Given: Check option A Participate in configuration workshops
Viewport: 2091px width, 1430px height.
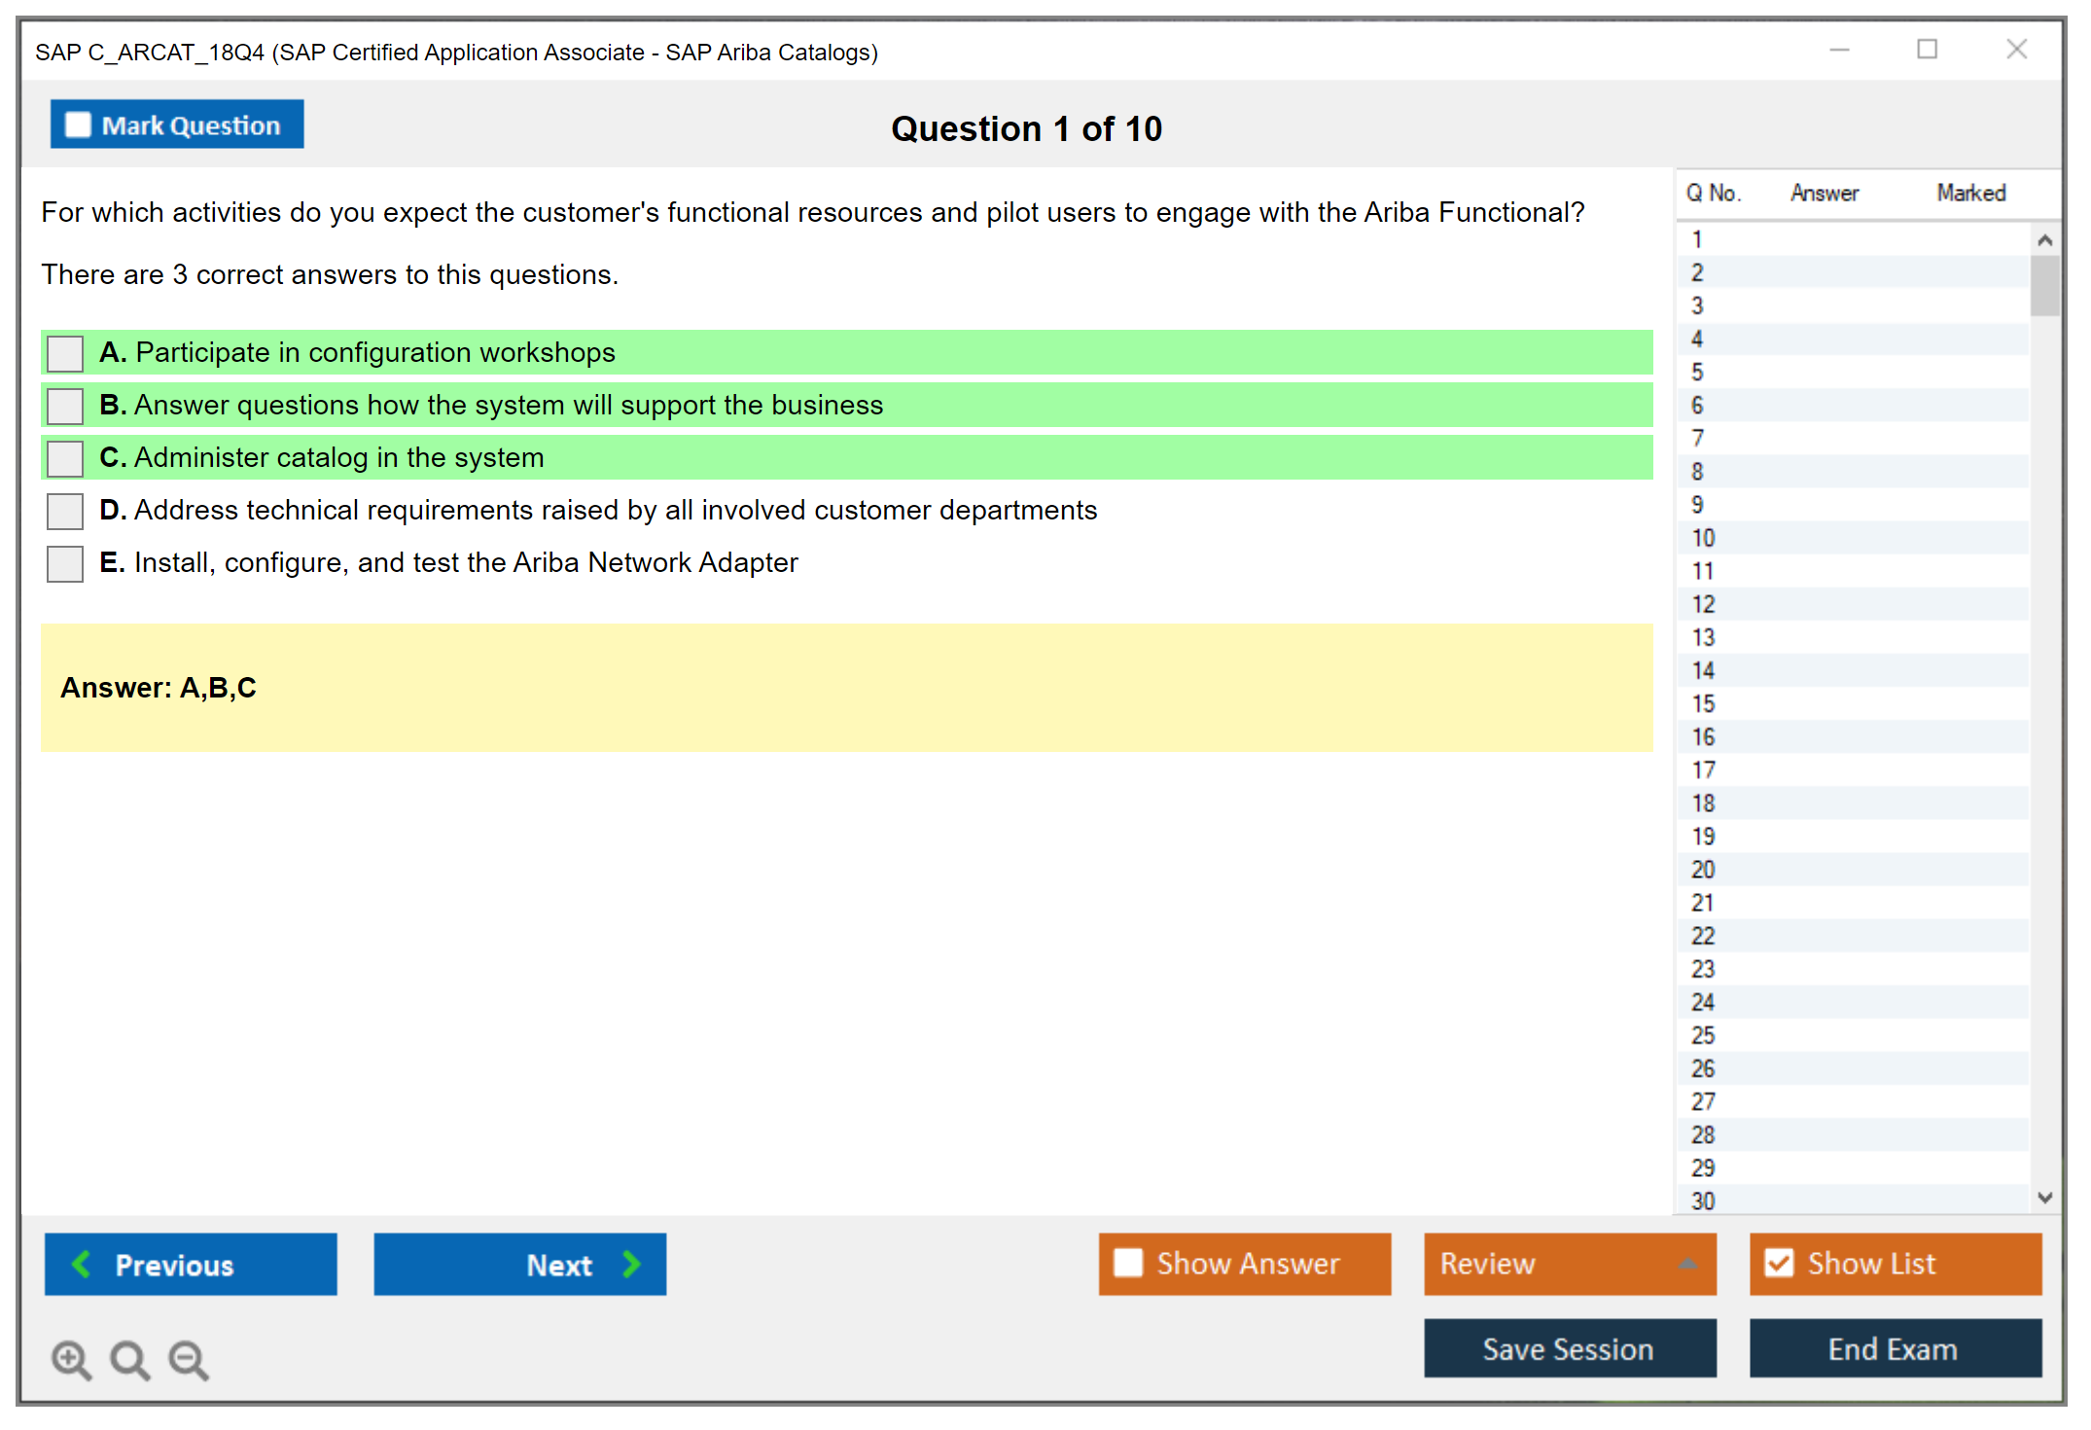Looking at the screenshot, I should 65,353.
